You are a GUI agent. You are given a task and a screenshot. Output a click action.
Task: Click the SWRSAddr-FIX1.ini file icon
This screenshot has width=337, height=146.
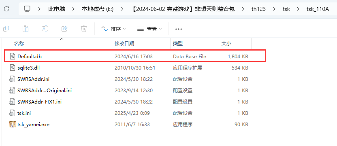click(x=12, y=102)
